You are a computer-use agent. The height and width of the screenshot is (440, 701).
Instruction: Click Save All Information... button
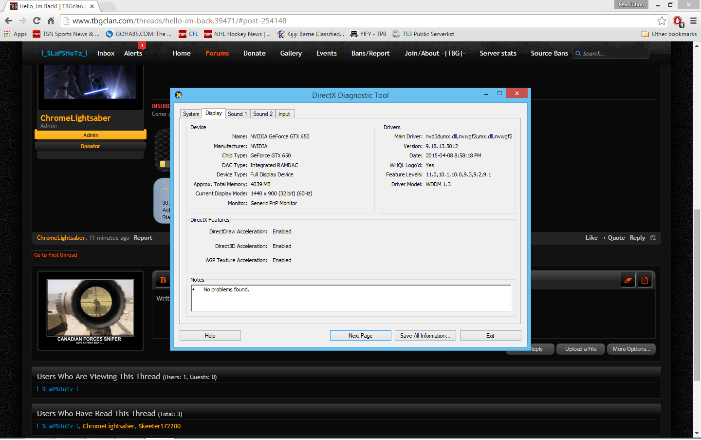point(425,336)
